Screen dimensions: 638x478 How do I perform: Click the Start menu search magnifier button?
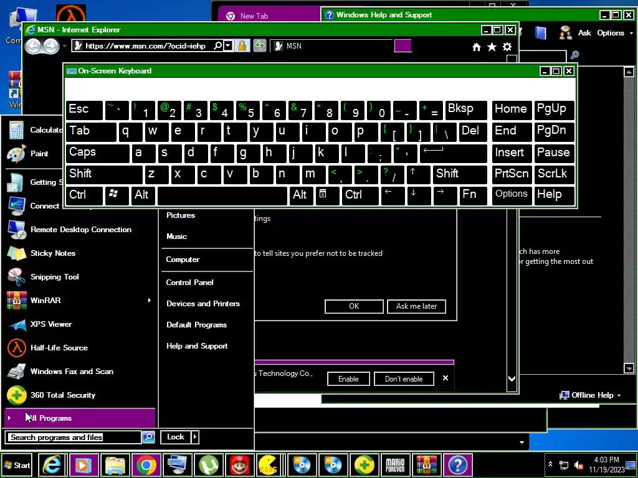148,437
